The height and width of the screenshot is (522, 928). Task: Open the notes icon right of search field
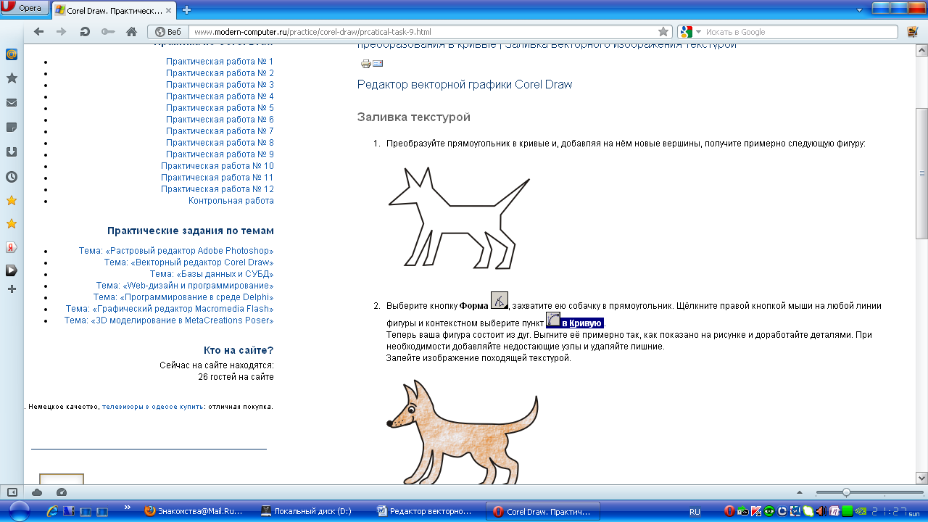click(913, 32)
